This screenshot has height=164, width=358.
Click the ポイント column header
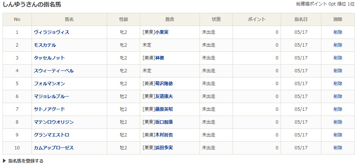coord(257,19)
